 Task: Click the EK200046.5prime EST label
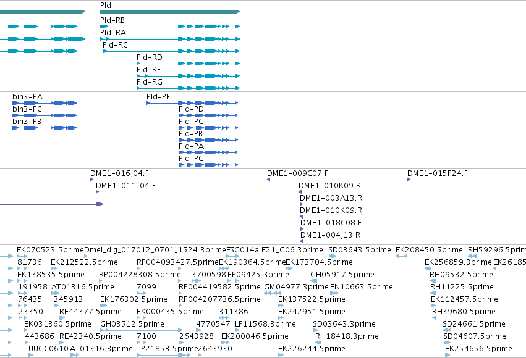255,337
